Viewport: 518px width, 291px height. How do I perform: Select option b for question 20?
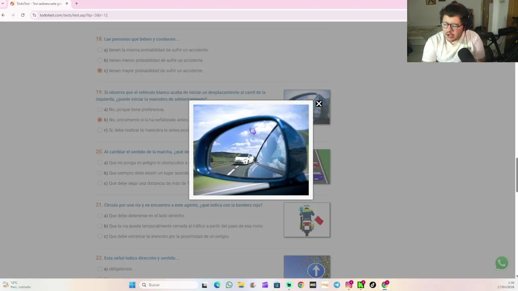point(100,173)
